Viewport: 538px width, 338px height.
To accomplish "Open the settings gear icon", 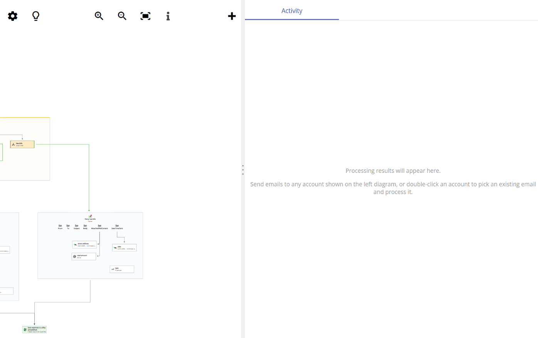I will [x=12, y=16].
